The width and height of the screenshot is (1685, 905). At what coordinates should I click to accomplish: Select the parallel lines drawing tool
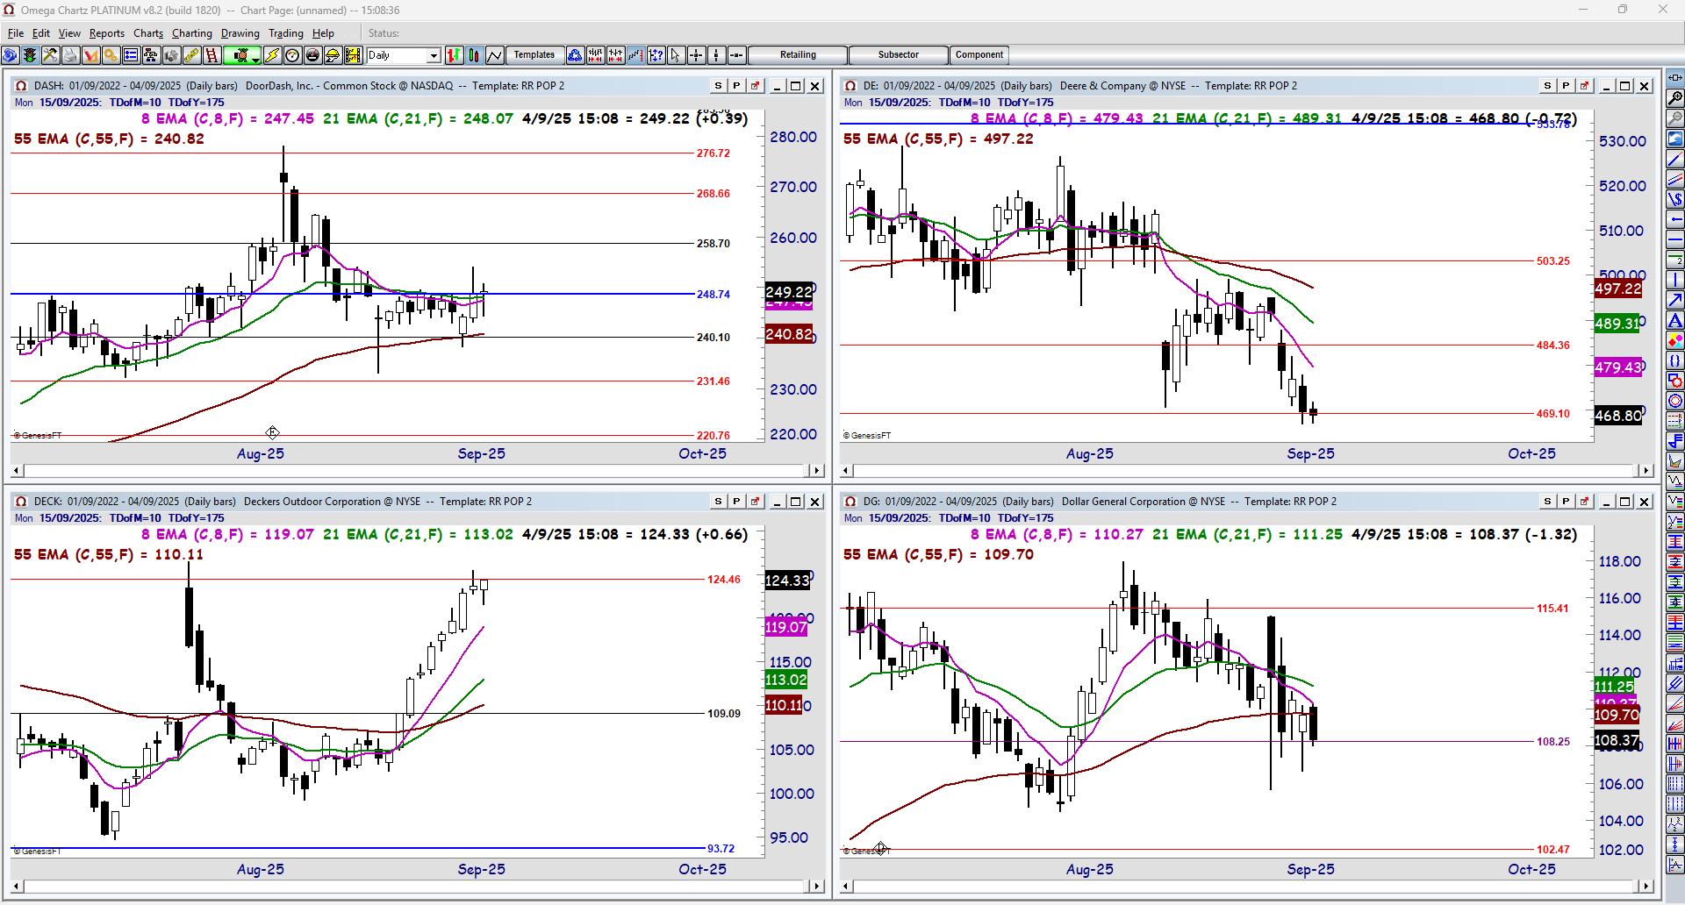pyautogui.click(x=1674, y=179)
